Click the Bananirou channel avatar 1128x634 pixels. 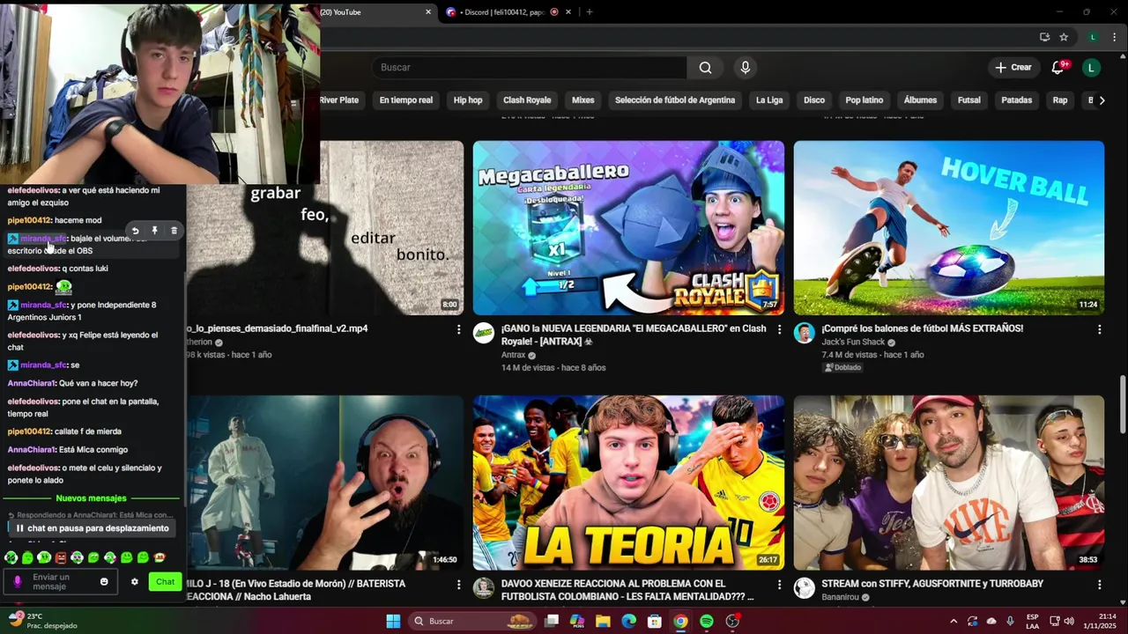point(804,588)
